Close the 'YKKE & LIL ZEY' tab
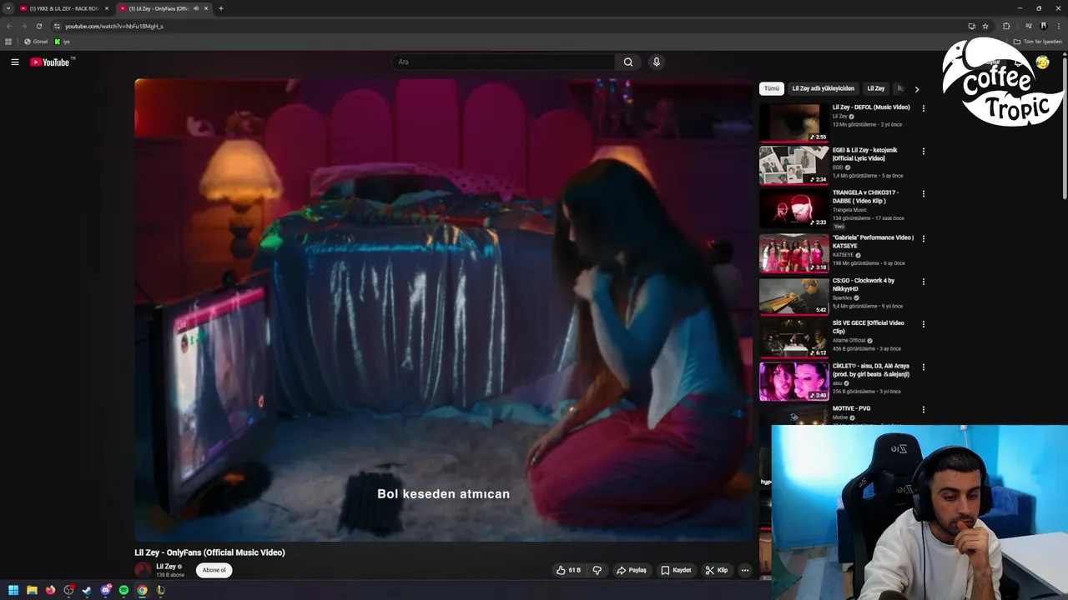This screenshot has width=1068, height=600. point(107,8)
